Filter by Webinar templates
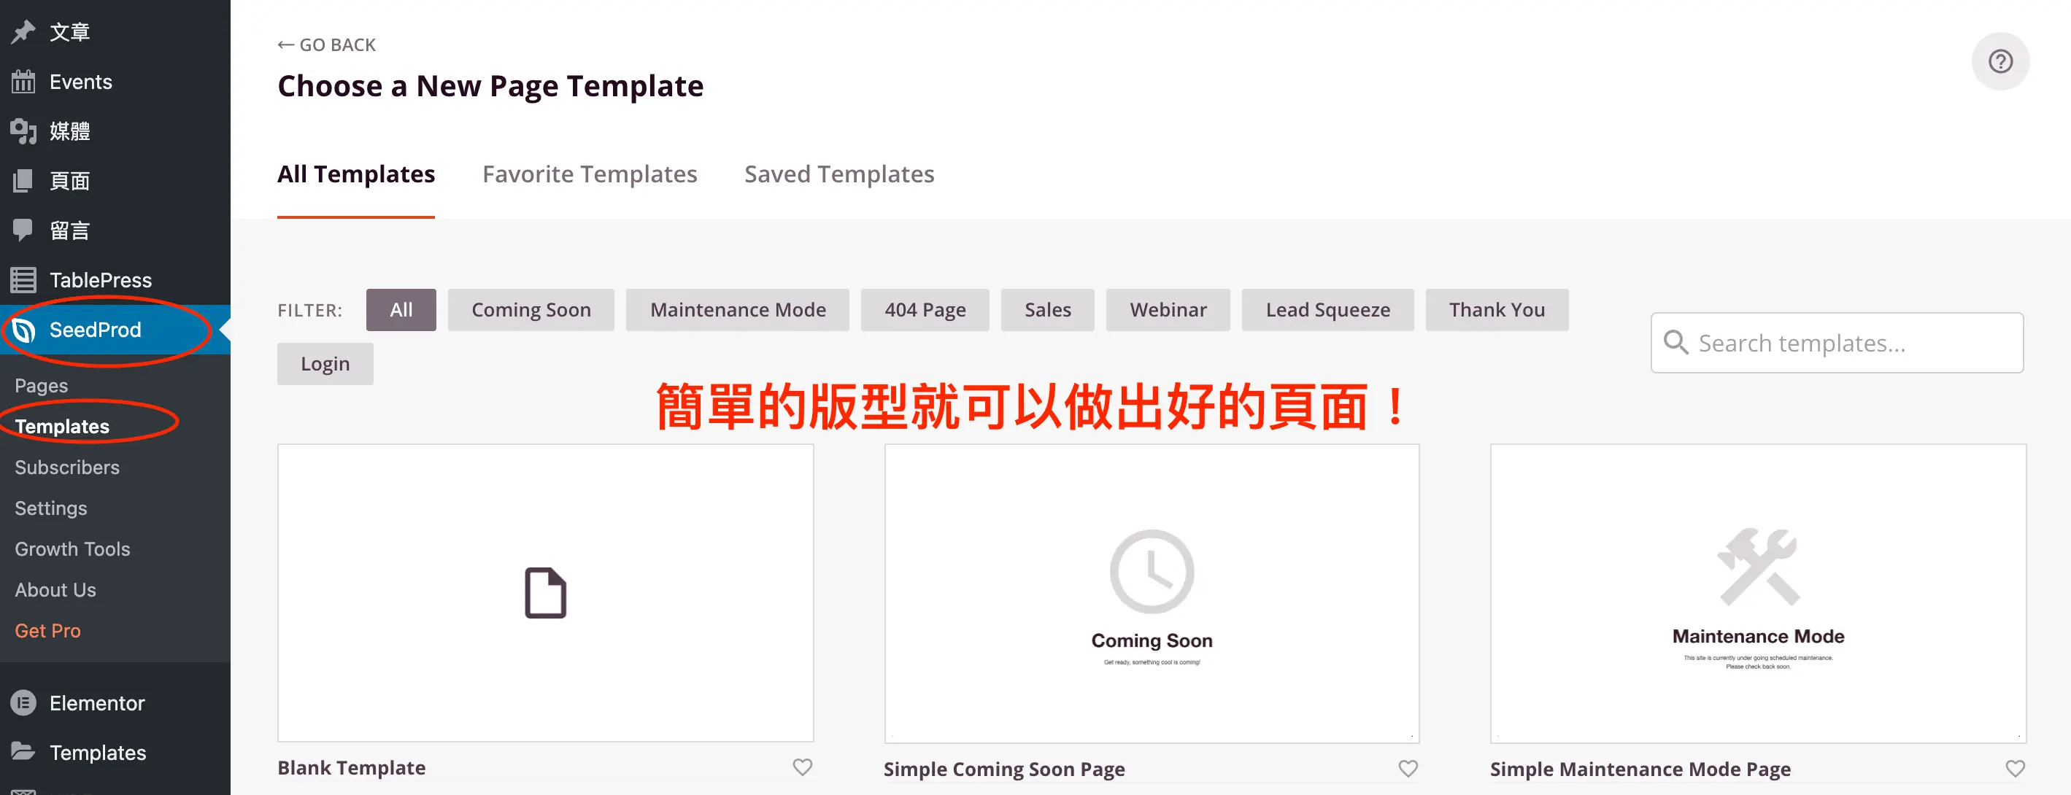 click(x=1168, y=309)
